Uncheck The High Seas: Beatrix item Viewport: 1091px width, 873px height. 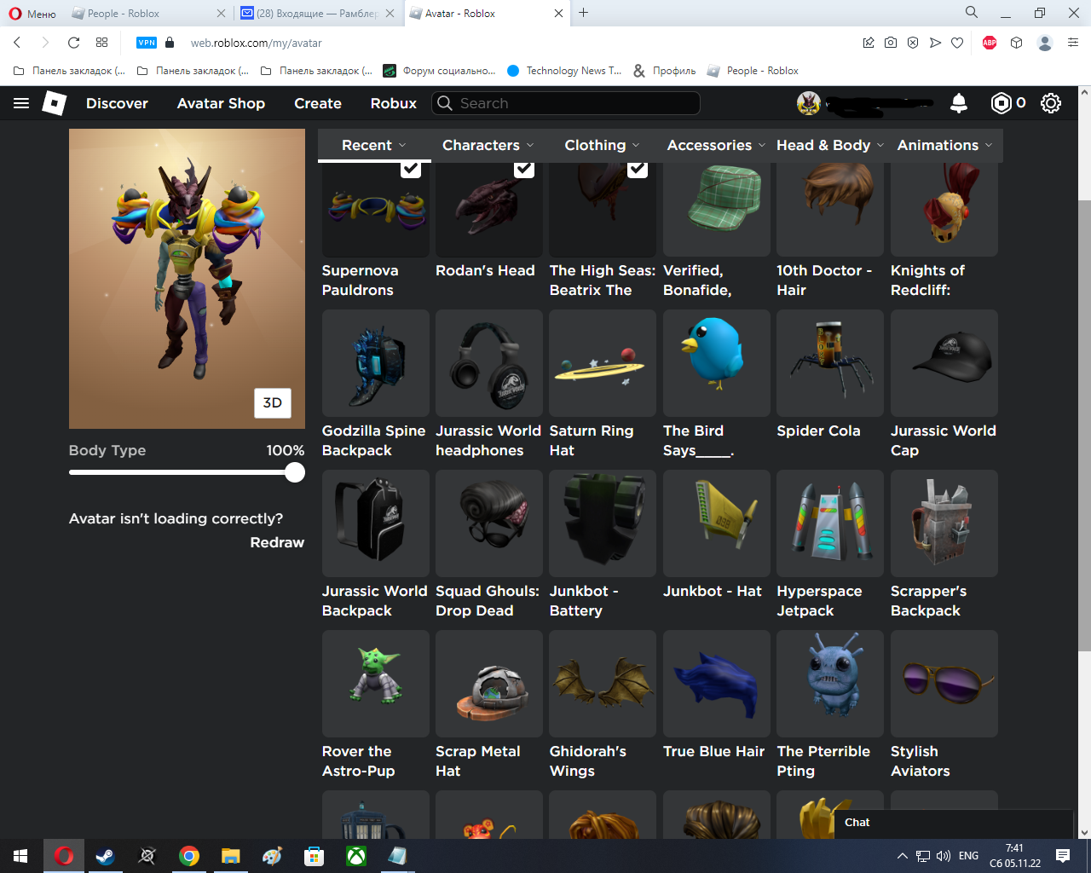[638, 168]
